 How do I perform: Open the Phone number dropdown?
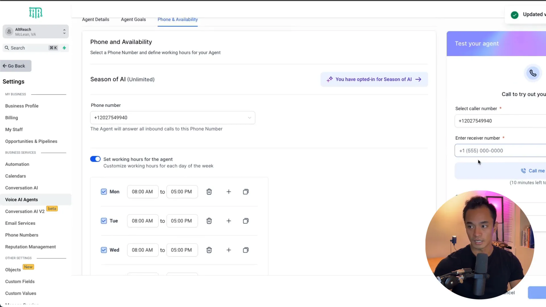click(x=173, y=118)
